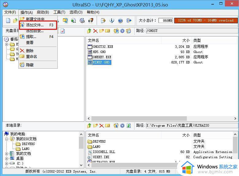Screen dimensions: 239x176
Task: Click the Burn disc image flame icon
Action: [x=91, y=21]
